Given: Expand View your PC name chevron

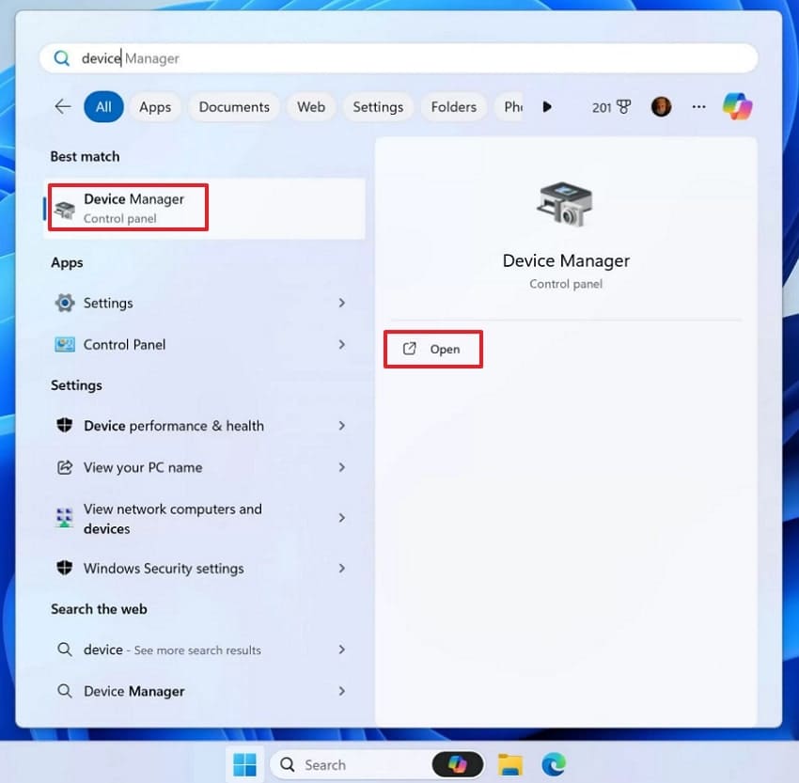Looking at the screenshot, I should pyautogui.click(x=341, y=467).
